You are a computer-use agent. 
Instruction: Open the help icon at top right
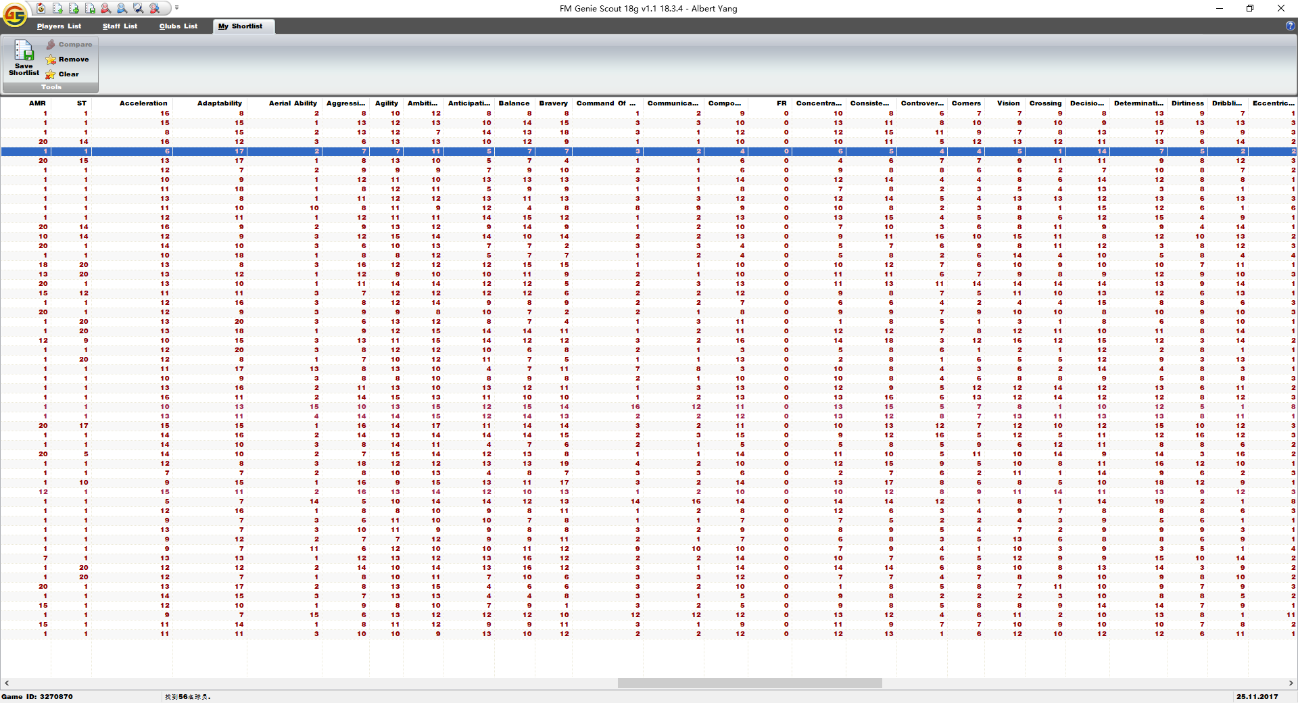pyautogui.click(x=1290, y=26)
